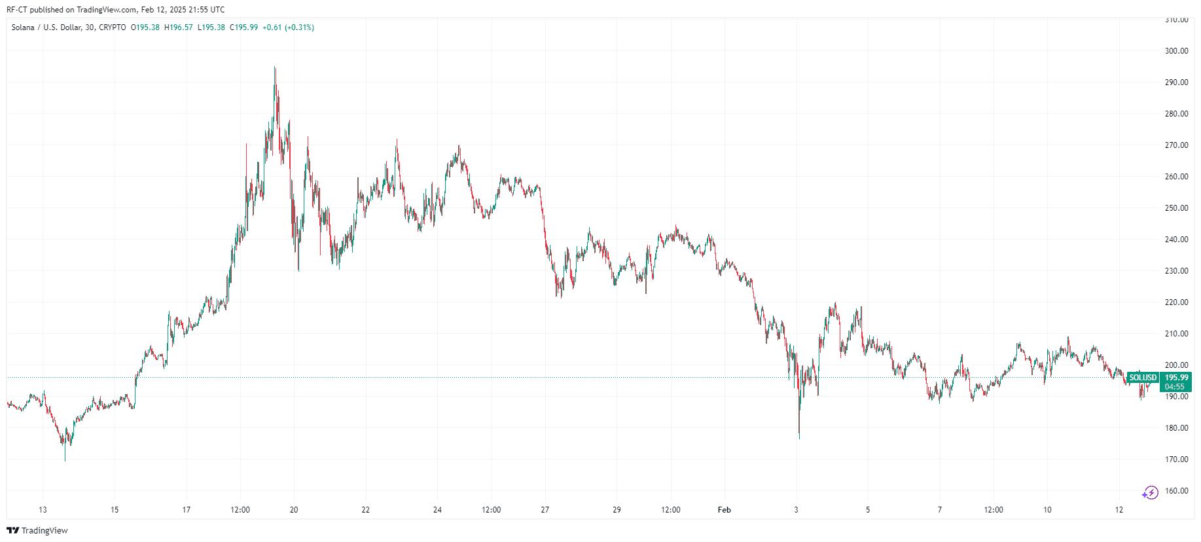The width and height of the screenshot is (1201, 542).
Task: Click the open value O195.38 in legend
Action: pos(145,27)
